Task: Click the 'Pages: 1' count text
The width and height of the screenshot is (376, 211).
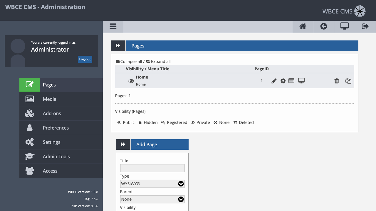Action: [x=123, y=96]
